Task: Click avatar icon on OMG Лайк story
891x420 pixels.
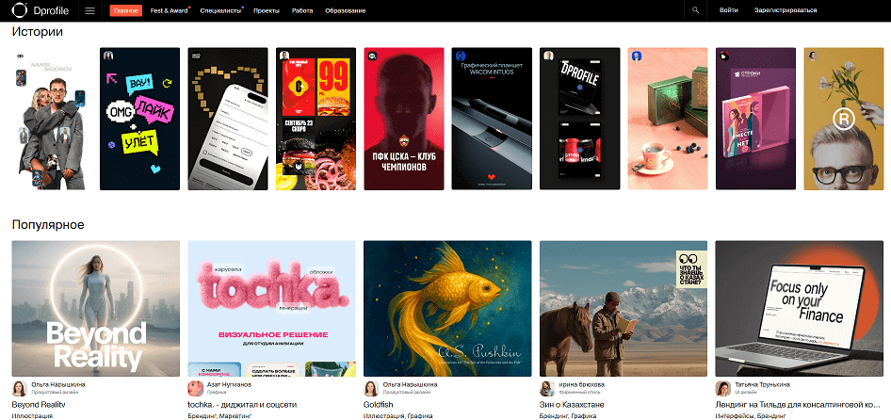Action: (x=108, y=56)
